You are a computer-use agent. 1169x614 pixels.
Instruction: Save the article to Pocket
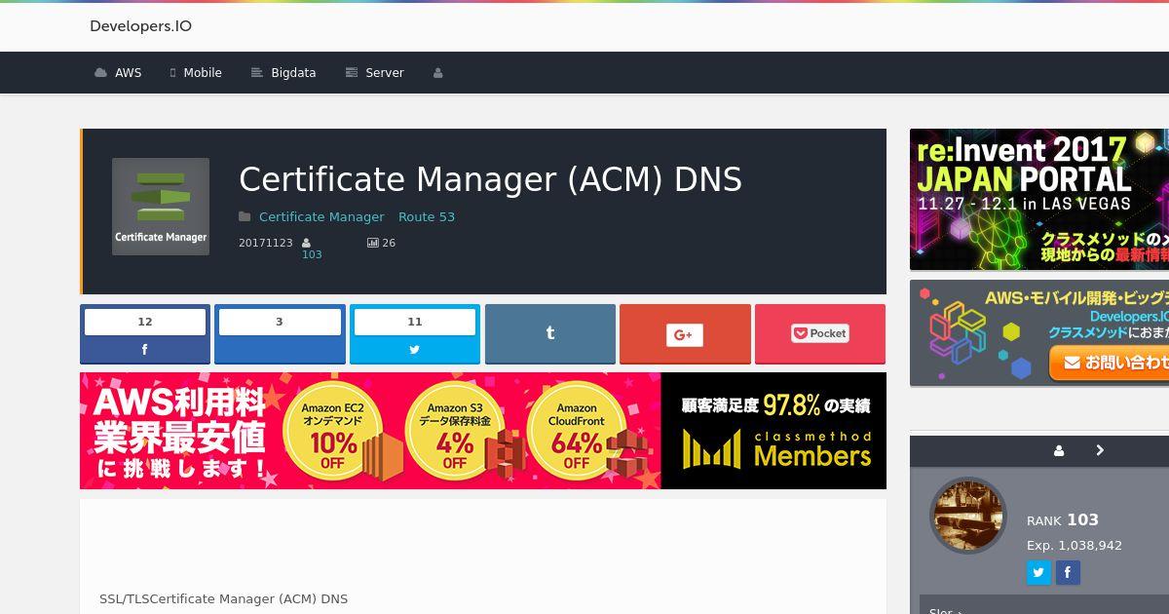tap(820, 333)
